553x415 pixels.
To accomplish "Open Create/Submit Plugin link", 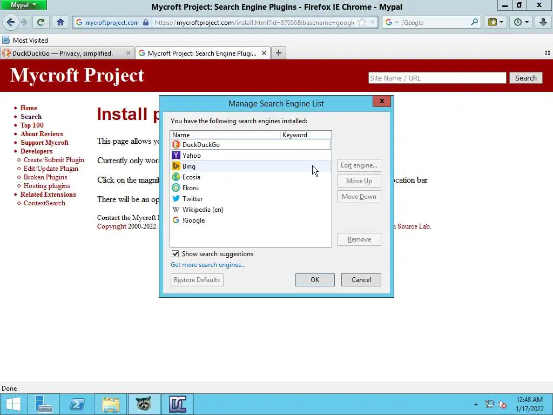I will [x=54, y=160].
